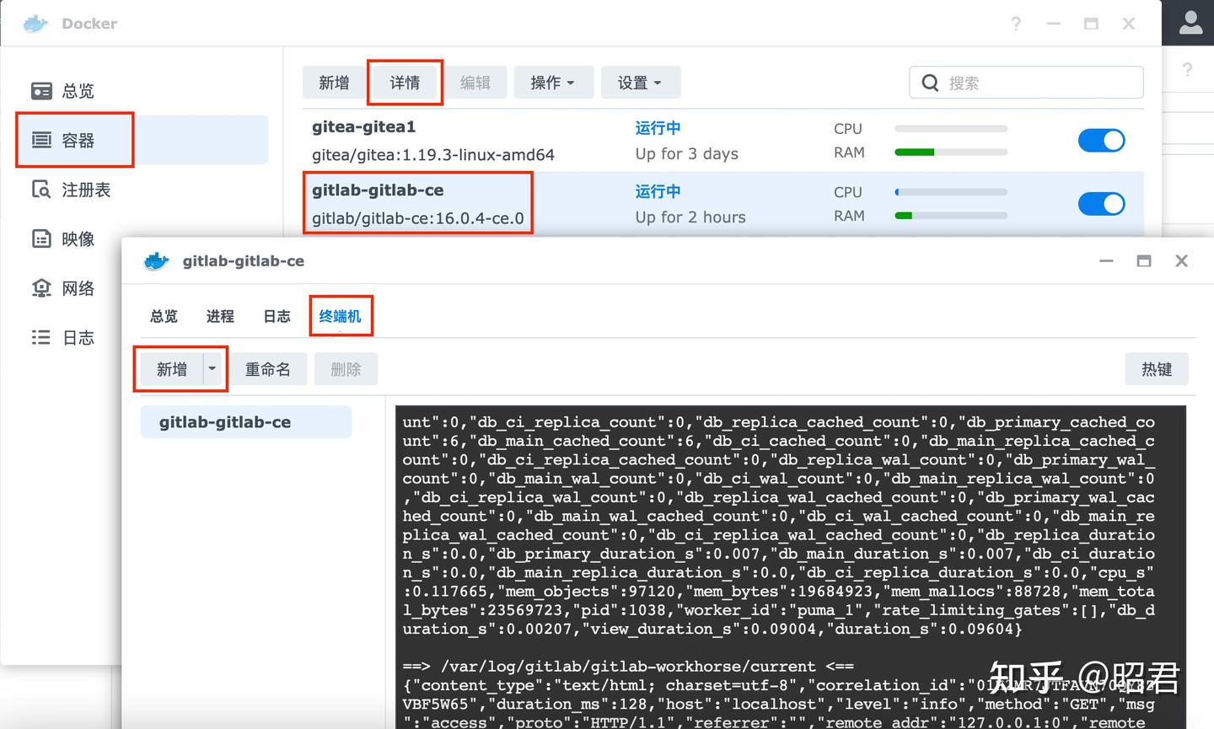Image resolution: width=1214 pixels, height=729 pixels.
Task: Expand the 设置 settings dropdown
Action: pos(641,82)
